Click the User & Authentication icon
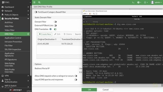The height and width of the screenshot is (92, 163). pos(3,81)
